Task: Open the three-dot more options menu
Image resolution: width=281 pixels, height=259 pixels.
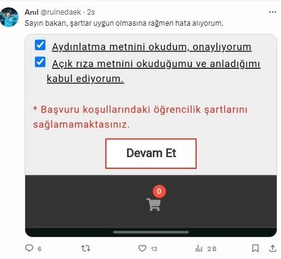Action: pos(272,12)
